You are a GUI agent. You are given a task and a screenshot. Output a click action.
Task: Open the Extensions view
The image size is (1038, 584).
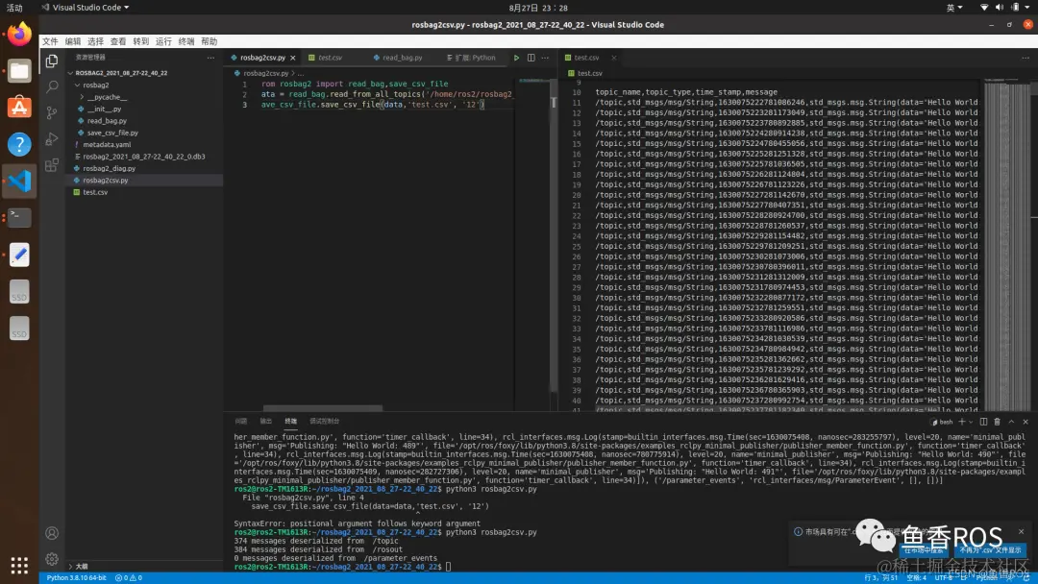click(52, 164)
